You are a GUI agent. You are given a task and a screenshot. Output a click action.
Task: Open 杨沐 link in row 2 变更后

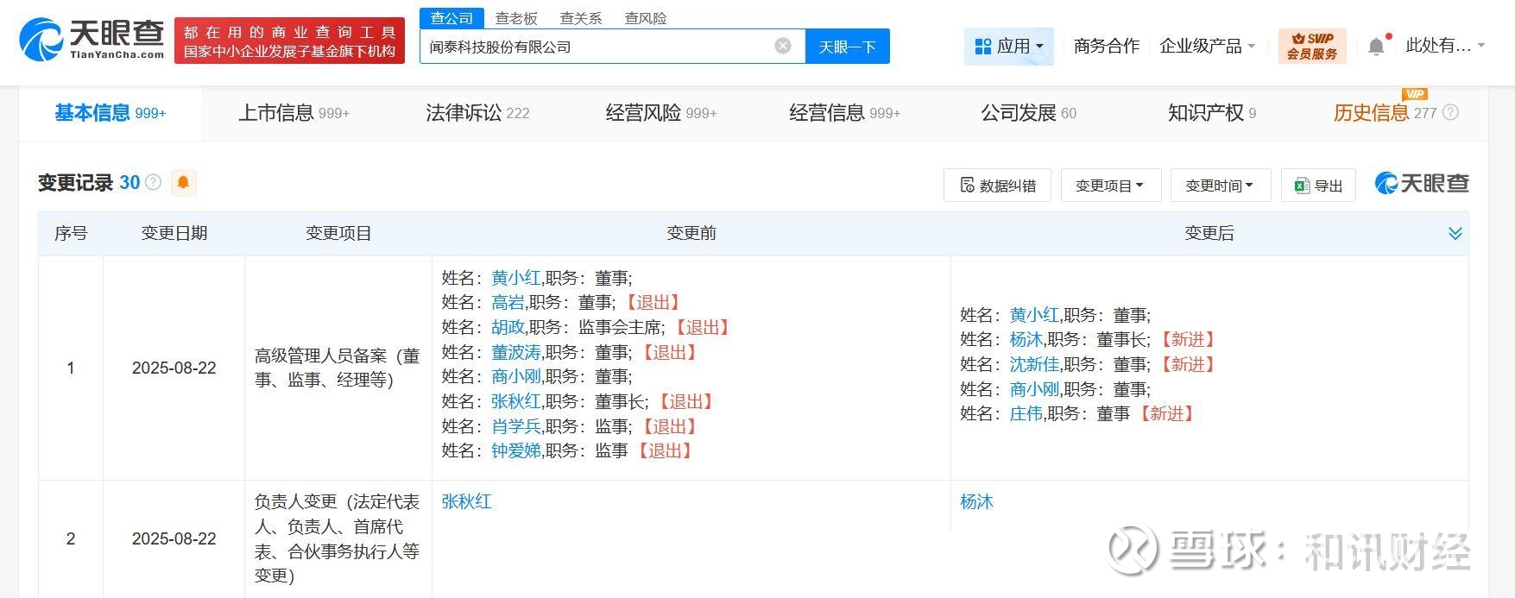(x=976, y=501)
